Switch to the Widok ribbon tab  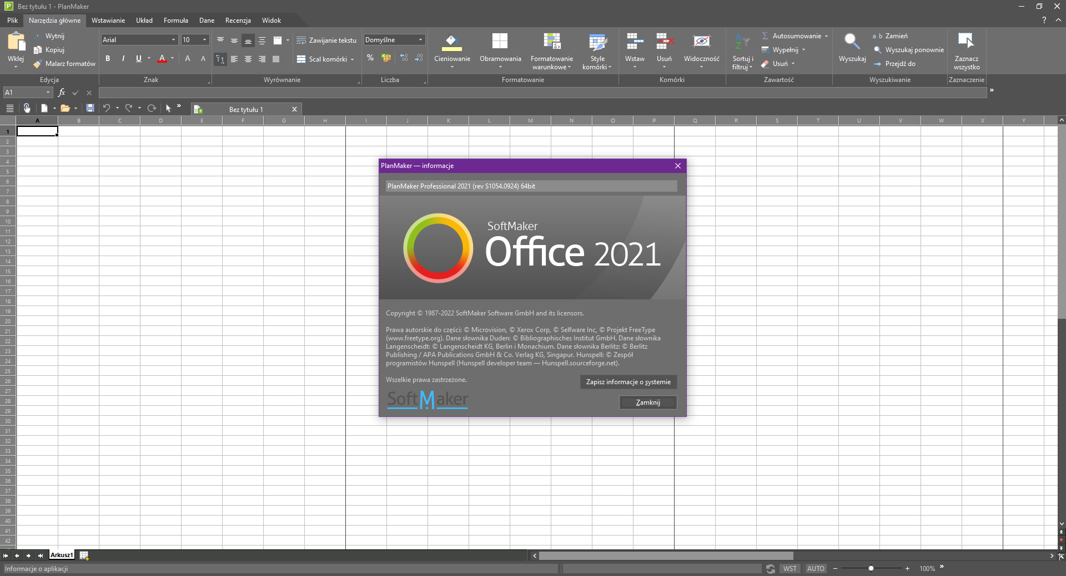271,21
